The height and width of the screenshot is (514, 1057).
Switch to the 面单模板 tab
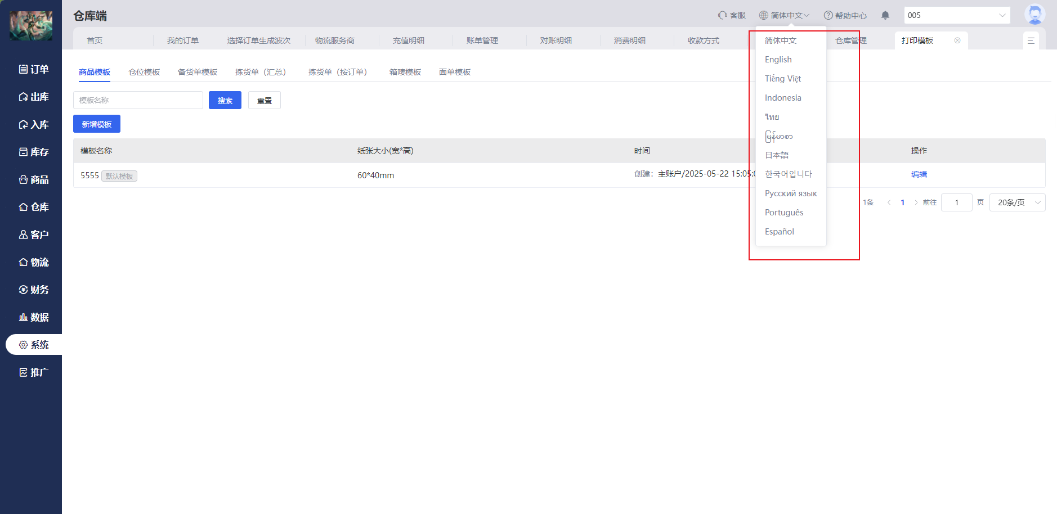[x=455, y=72]
